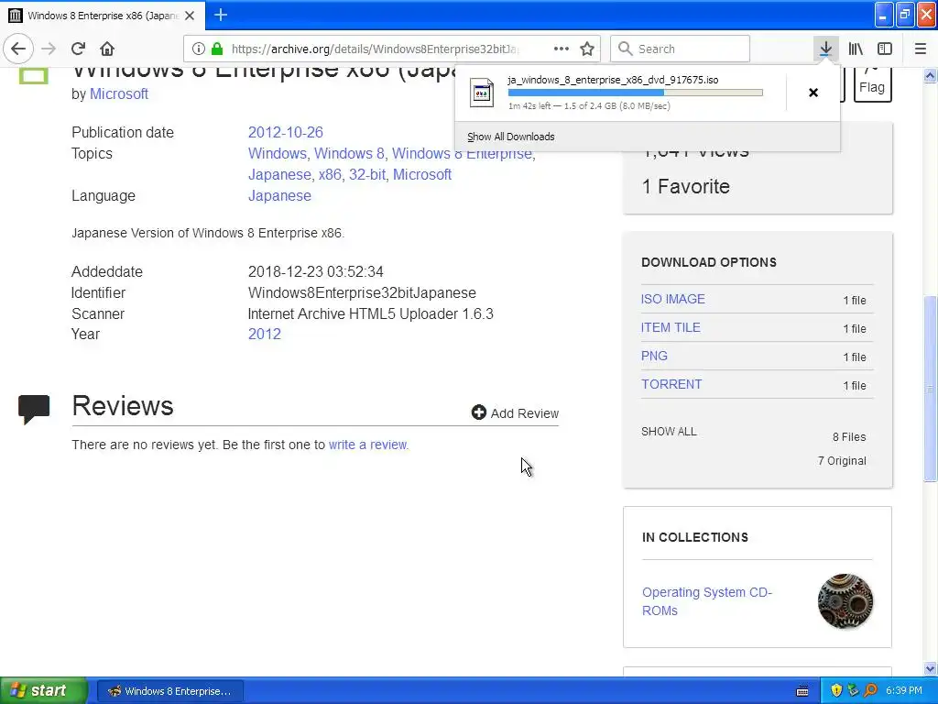Click the vertical scrollbar thumb
Screen dimensions: 938x704
931,389
